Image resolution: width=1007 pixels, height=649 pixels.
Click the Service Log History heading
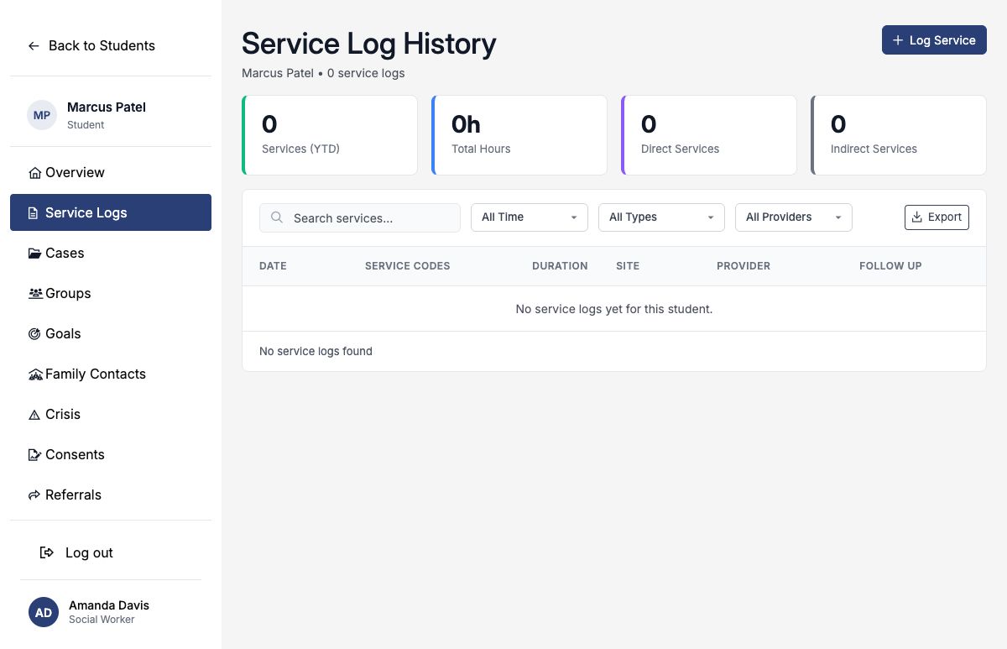click(369, 44)
